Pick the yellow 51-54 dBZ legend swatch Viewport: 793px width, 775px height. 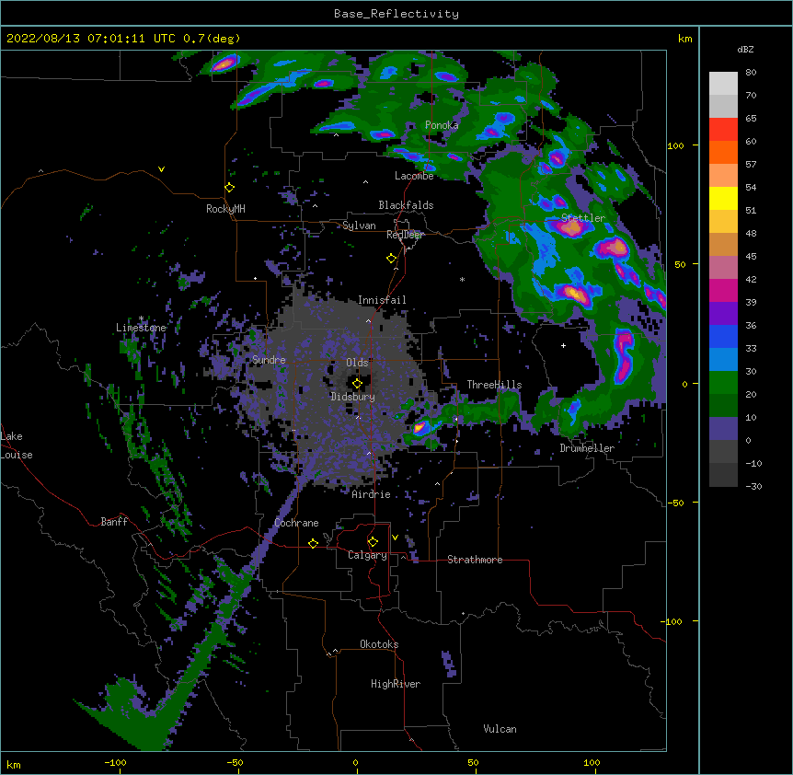[x=723, y=198]
